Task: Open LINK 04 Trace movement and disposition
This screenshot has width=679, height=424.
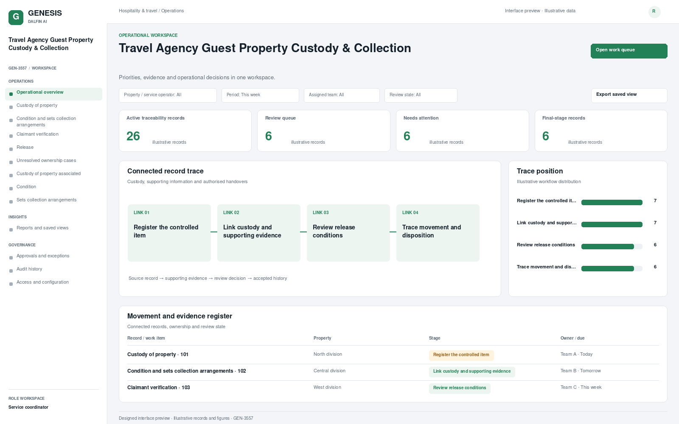Action: pos(438,233)
